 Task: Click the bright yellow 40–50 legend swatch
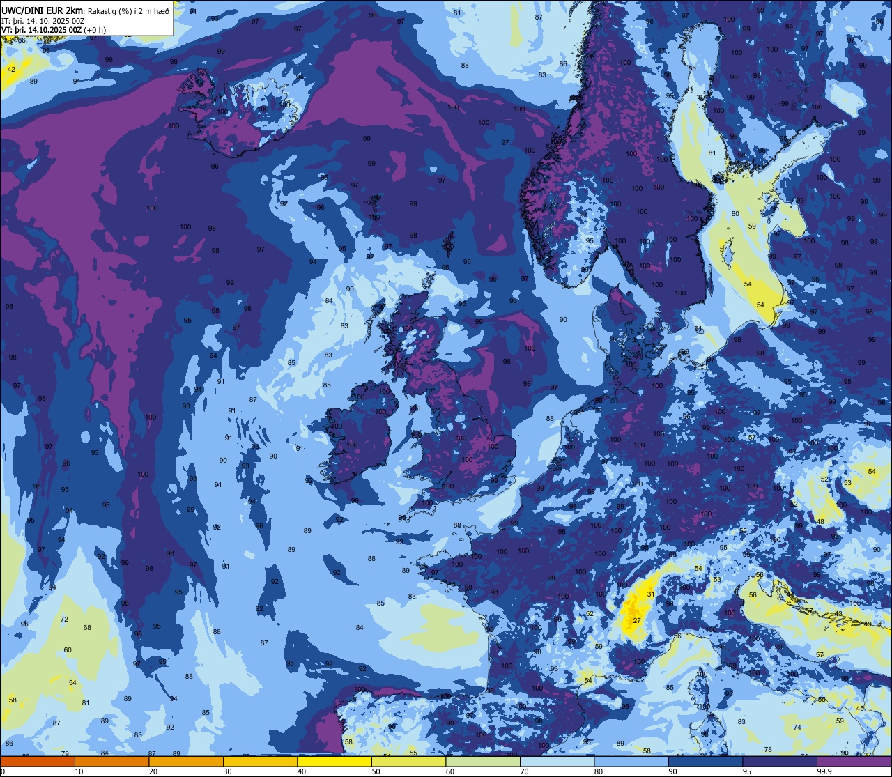tap(334, 761)
